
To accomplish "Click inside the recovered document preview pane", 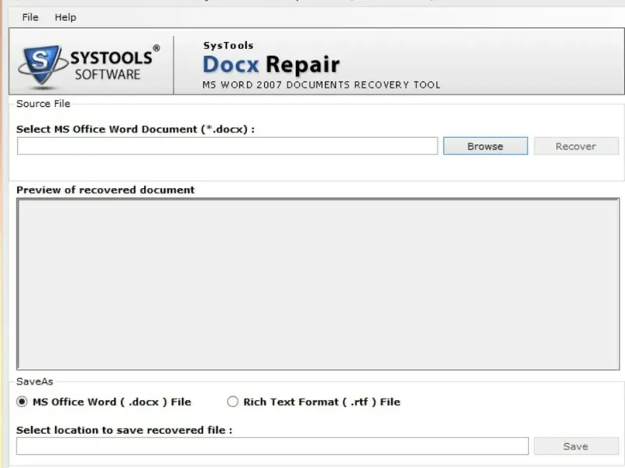I will pyautogui.click(x=318, y=284).
